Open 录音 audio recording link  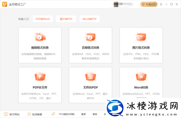pos(95,114)
